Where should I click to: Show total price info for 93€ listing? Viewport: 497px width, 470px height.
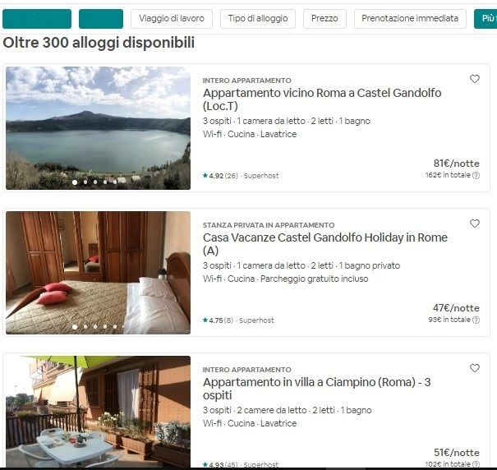pyautogui.click(x=476, y=320)
